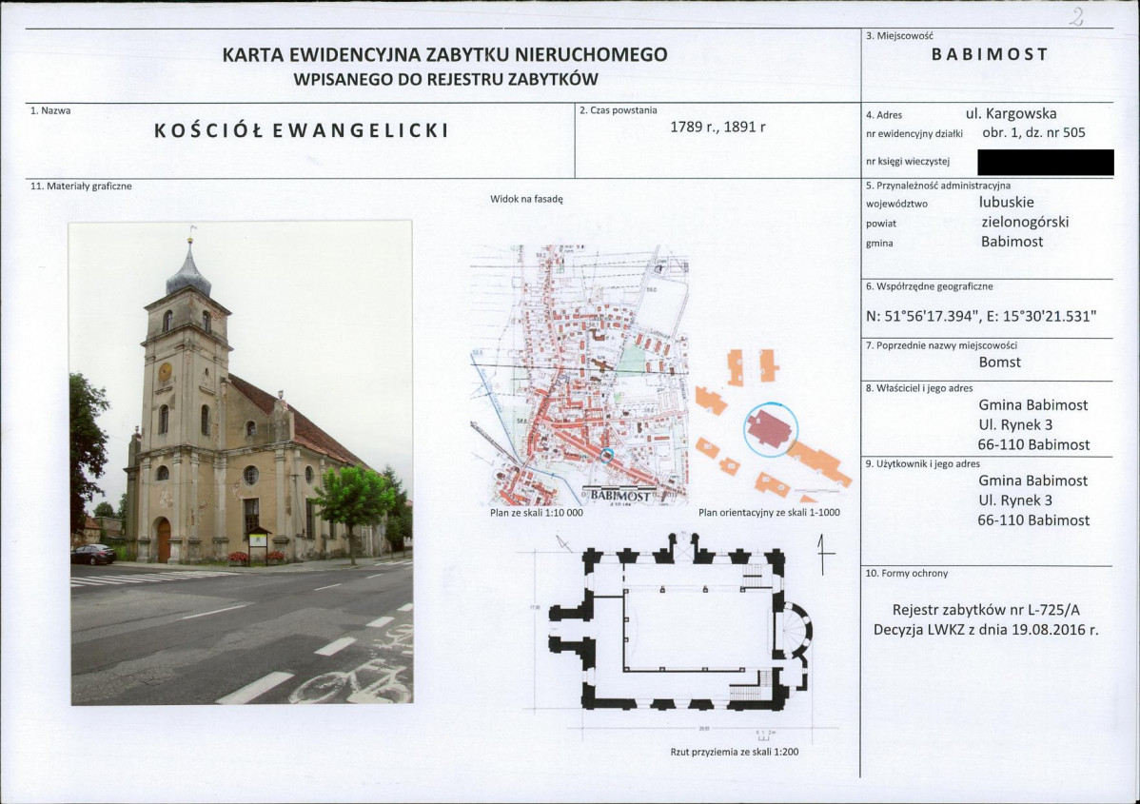Click the locality name BABIMOST in header
Viewport: 1140px width, 804px height.
point(990,54)
